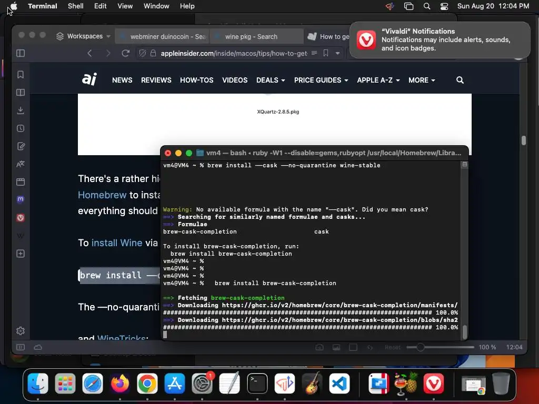Add a new web panel

point(21,254)
